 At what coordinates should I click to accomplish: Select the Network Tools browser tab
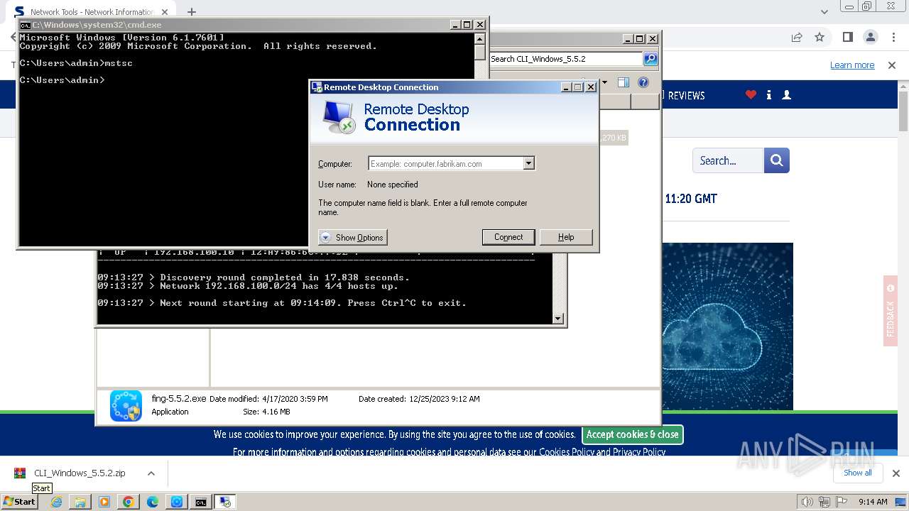tap(91, 11)
